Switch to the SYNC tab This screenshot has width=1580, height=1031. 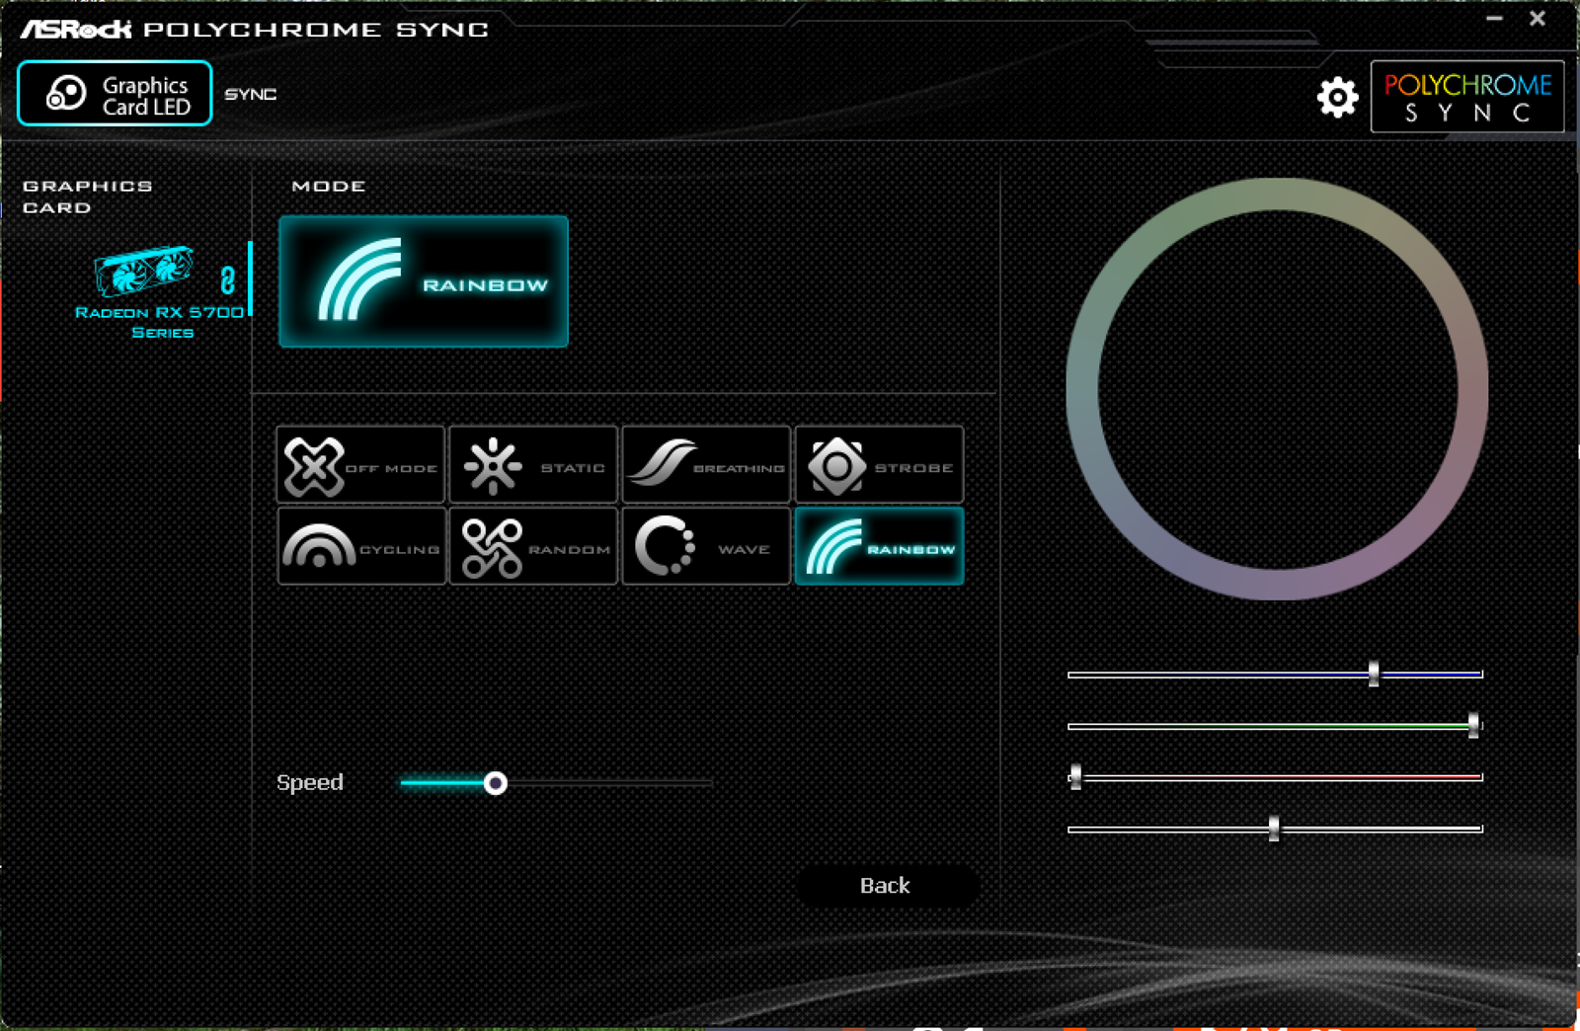[x=250, y=94]
